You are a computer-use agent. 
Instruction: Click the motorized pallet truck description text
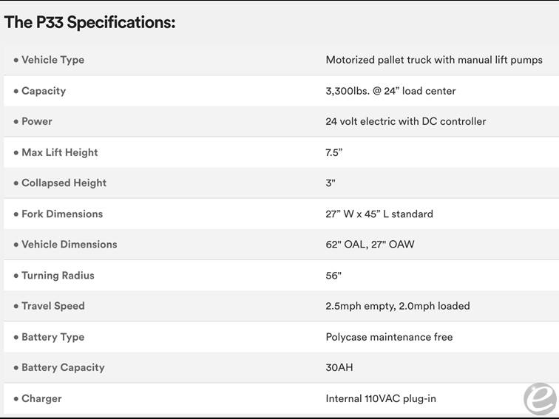point(434,60)
